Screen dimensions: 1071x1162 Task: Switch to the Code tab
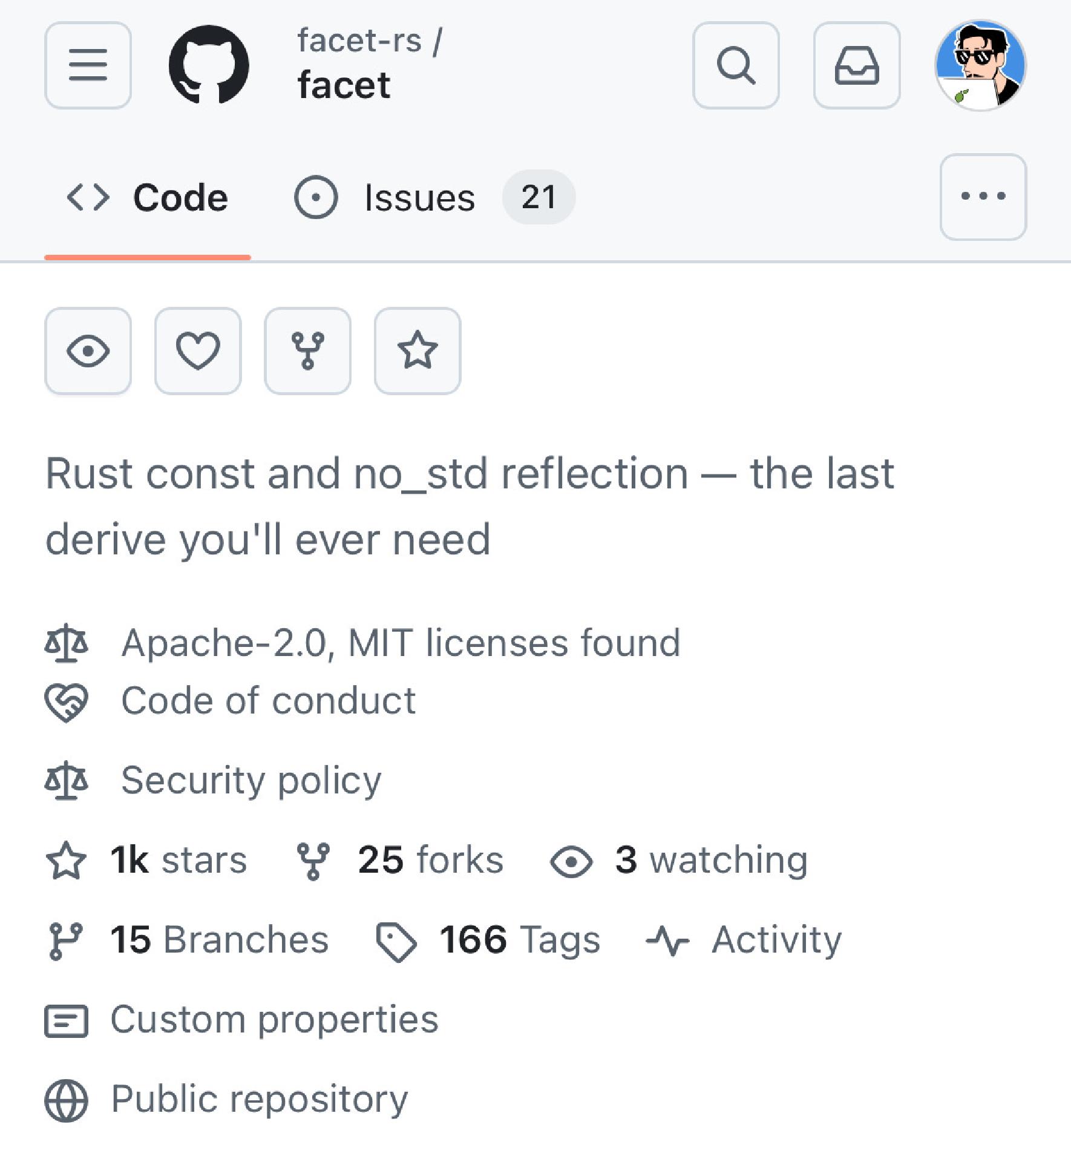[x=148, y=198]
